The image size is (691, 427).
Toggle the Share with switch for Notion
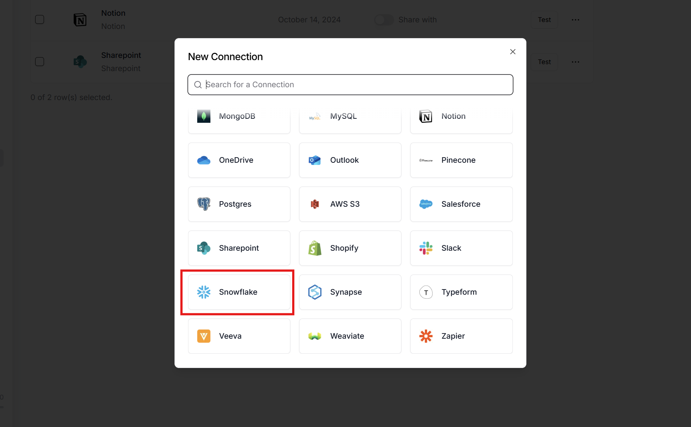[x=384, y=20]
